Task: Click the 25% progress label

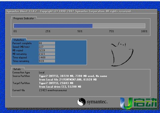Action: [48, 31]
